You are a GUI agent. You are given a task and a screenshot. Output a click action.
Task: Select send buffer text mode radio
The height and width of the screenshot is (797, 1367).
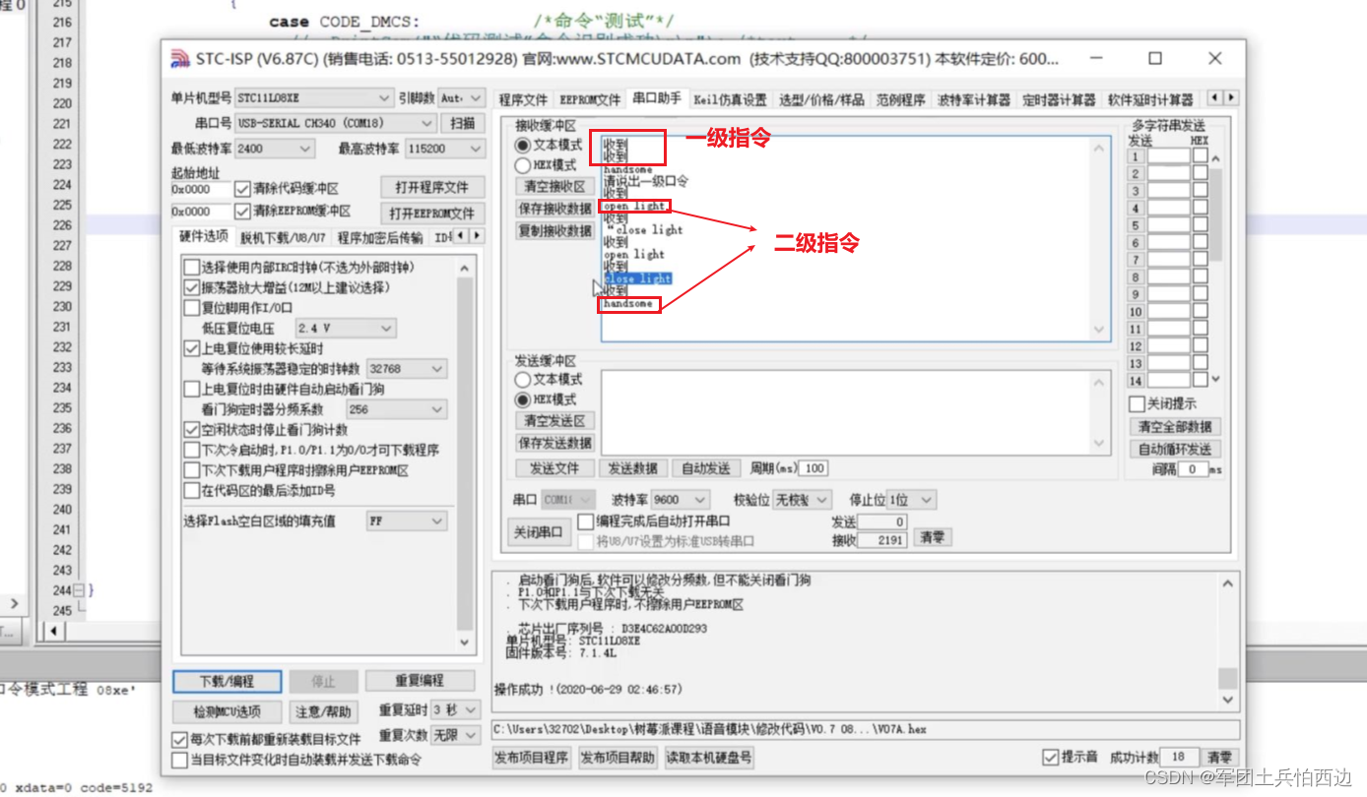[x=523, y=380]
